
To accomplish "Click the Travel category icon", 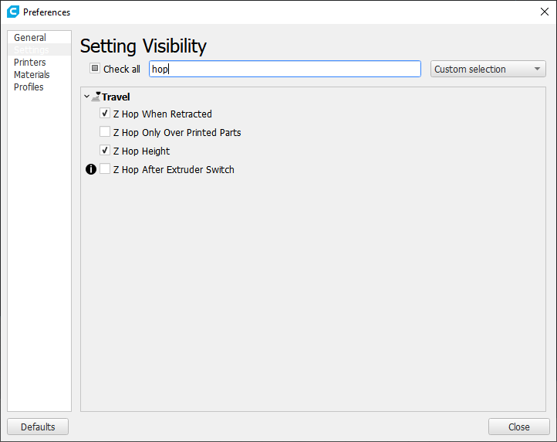I will 96,97.
